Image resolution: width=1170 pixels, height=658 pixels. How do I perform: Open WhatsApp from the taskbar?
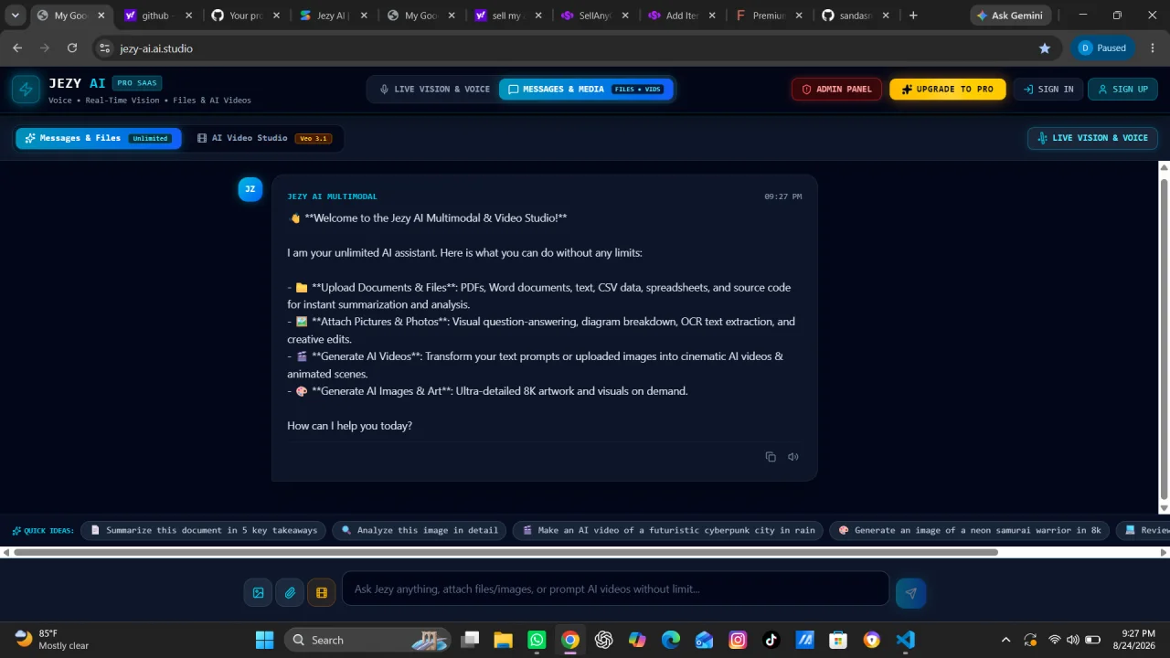click(537, 640)
